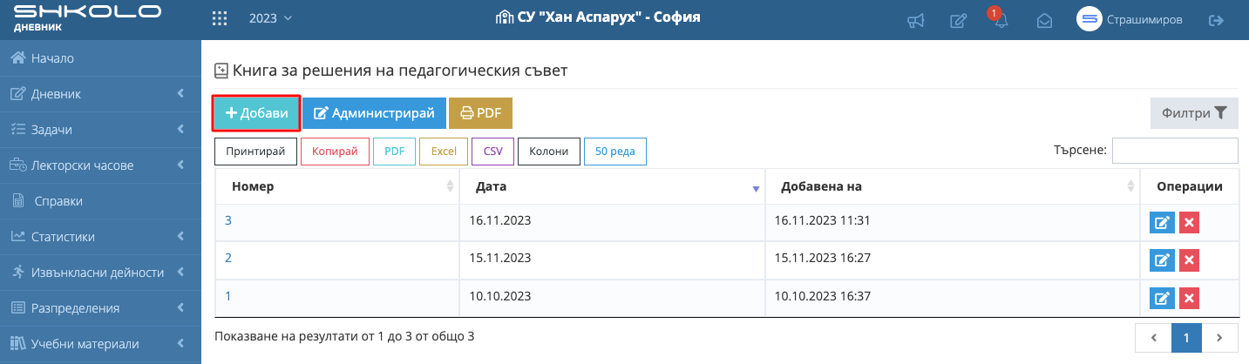Open Справки in the sidebar
Viewport: 1249px width, 364px height.
click(58, 201)
